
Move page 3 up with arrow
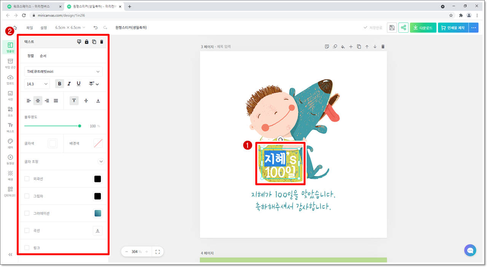point(367,47)
